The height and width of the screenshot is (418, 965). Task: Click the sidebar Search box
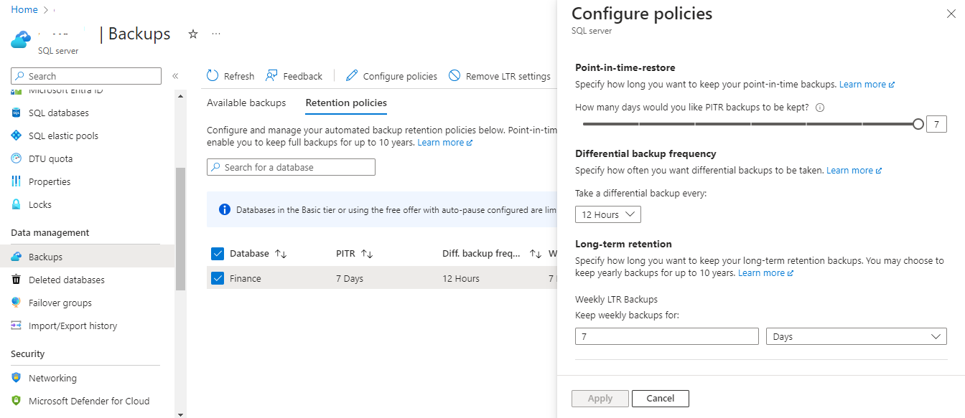tap(86, 76)
